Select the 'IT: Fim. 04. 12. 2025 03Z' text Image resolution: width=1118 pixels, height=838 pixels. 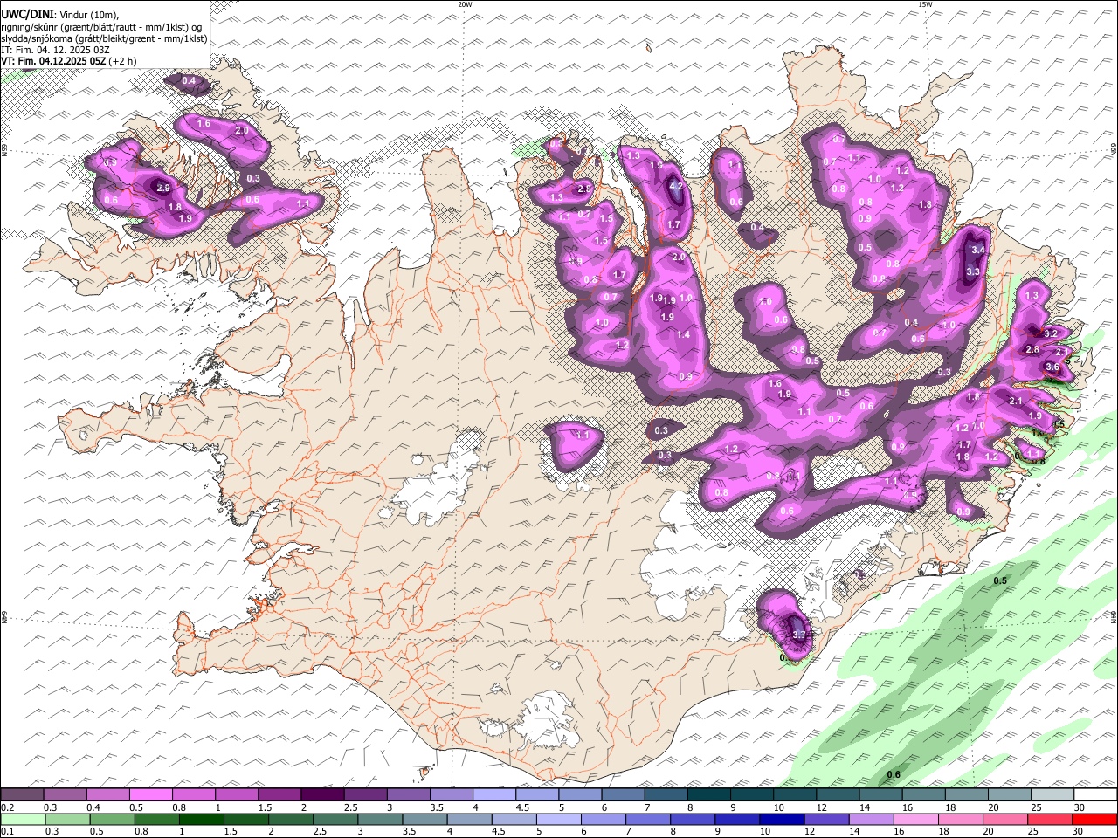55,50
